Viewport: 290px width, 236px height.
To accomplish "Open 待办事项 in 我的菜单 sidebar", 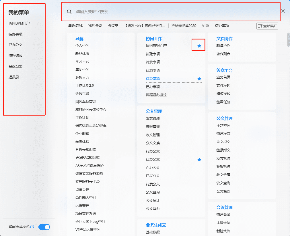I will 15,34.
